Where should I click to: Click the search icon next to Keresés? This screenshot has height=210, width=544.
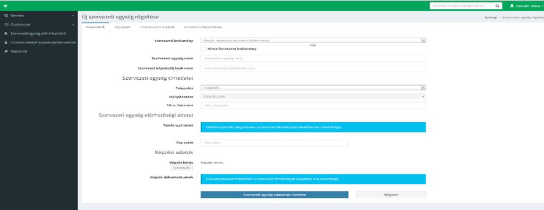pyautogui.click(x=6, y=15)
